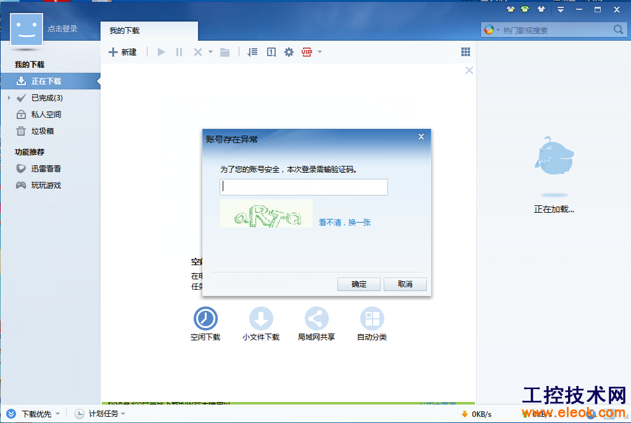The height and width of the screenshot is (423, 631).
Task: Click the numbered box icon in the toolbar
Action: [271, 52]
